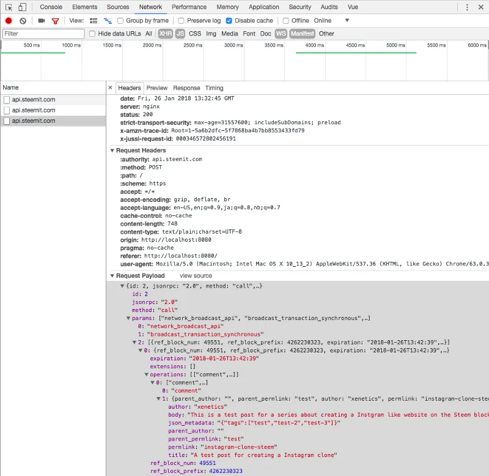Switch to the Sources tab
Image resolution: width=489 pixels, height=476 pixels.
(118, 7)
